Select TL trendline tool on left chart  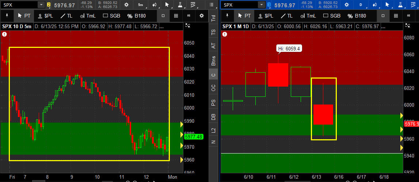tap(66, 16)
